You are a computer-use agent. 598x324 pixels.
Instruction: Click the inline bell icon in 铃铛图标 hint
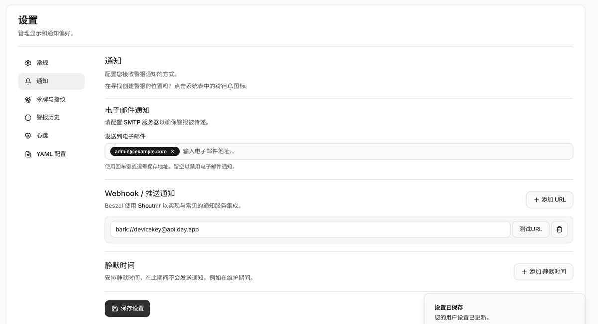pyautogui.click(x=230, y=86)
